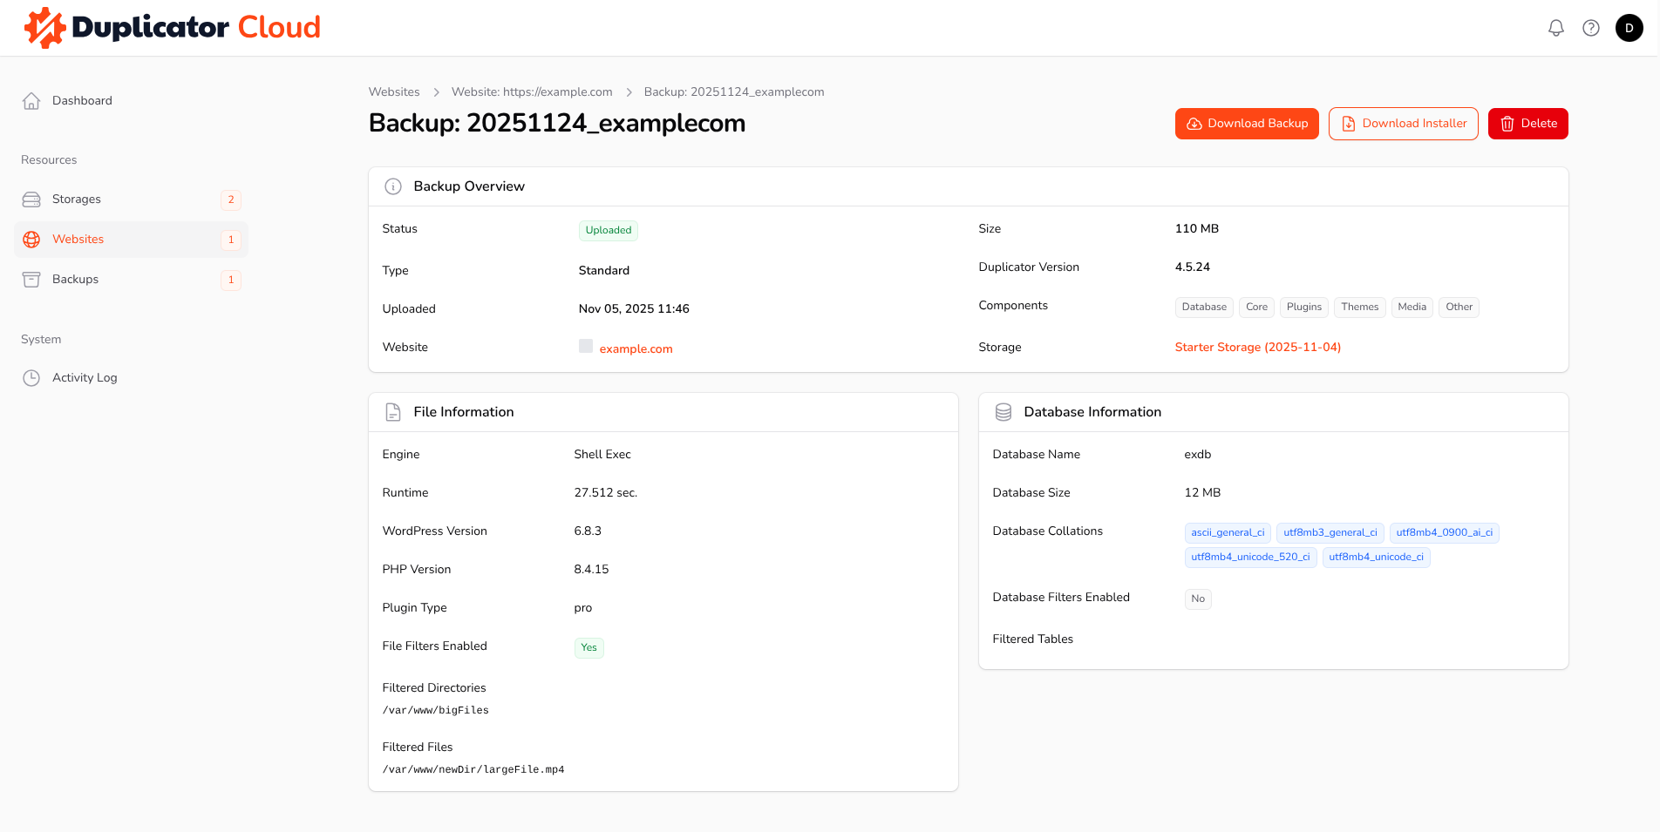Click the Activity Log clock icon
The height and width of the screenshot is (832, 1660).
31,378
